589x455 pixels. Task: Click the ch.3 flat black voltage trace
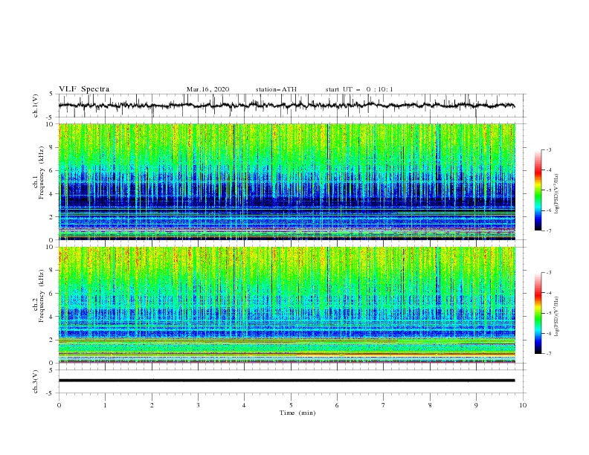pos(286,381)
